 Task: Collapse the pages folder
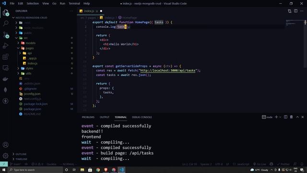pyautogui.click(x=29, y=48)
